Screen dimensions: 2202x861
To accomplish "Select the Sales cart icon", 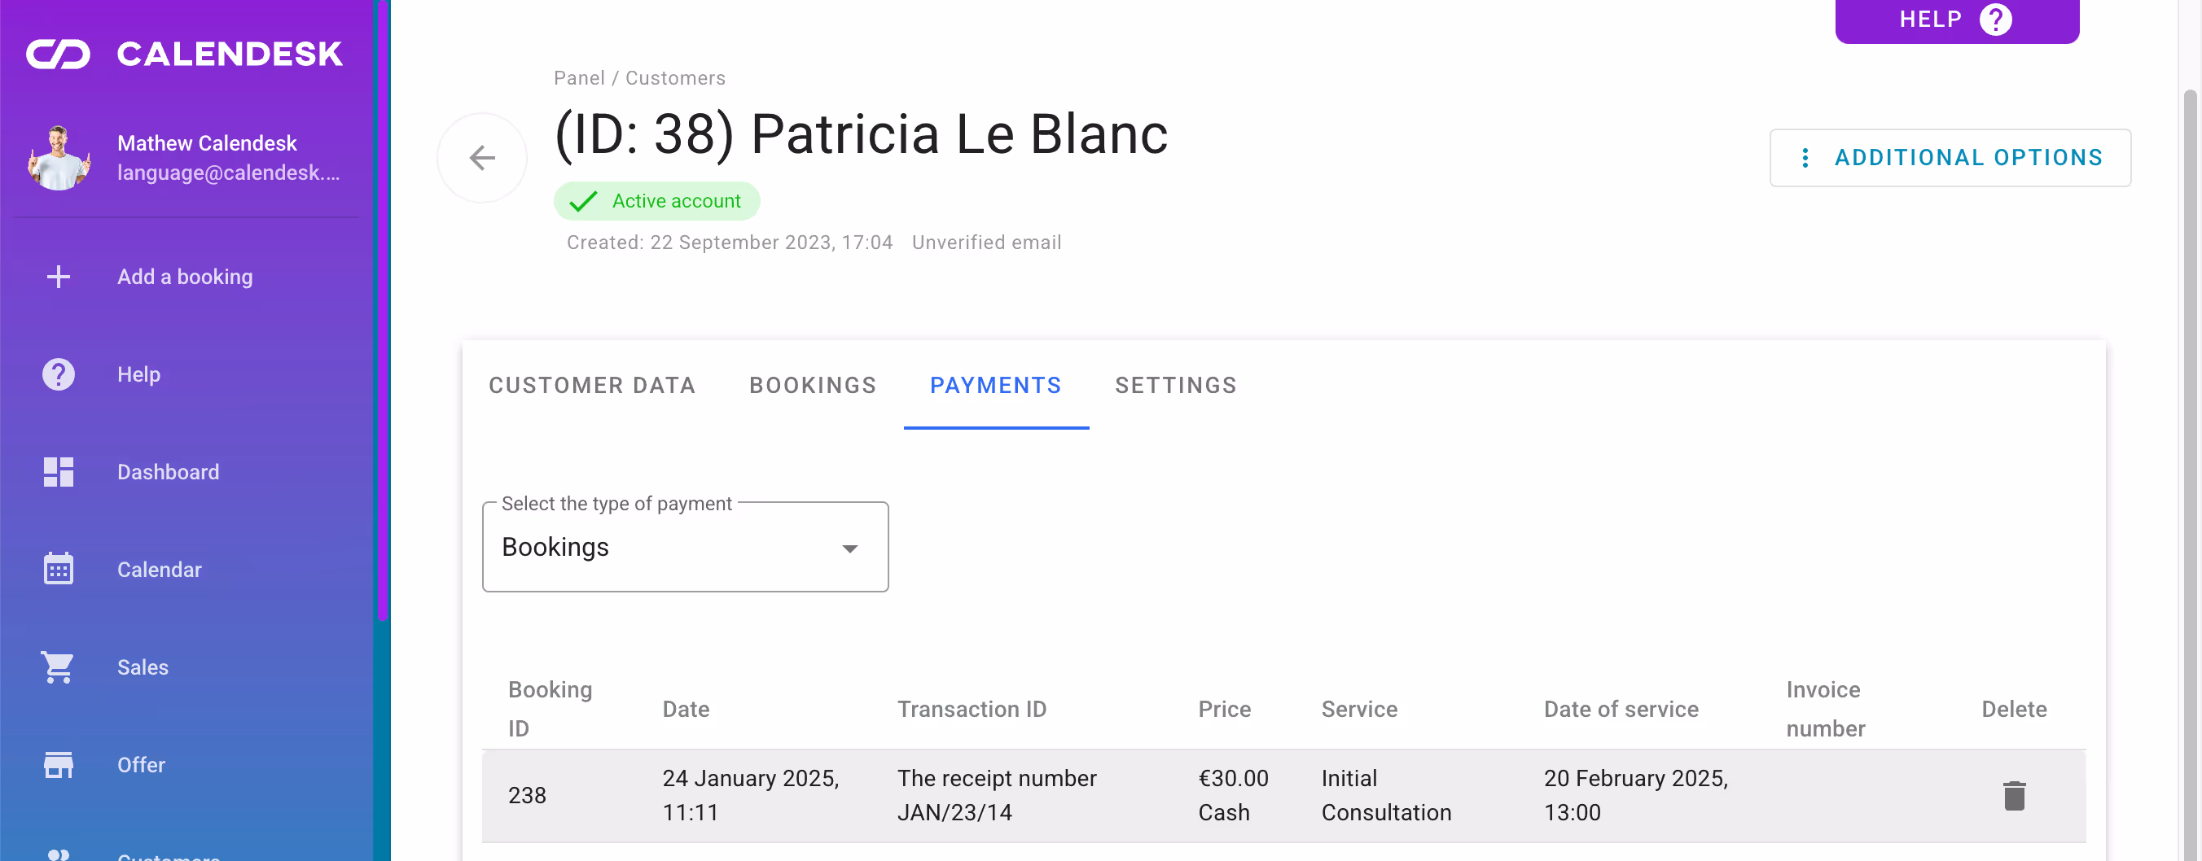I will click(57, 667).
